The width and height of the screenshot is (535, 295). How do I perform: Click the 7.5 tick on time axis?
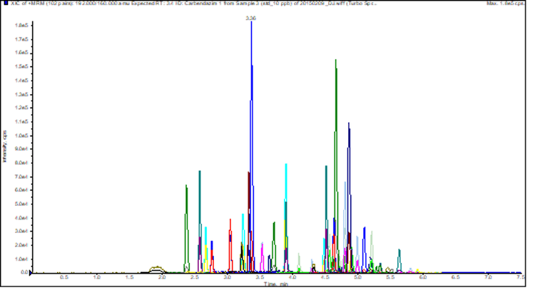[520, 278]
